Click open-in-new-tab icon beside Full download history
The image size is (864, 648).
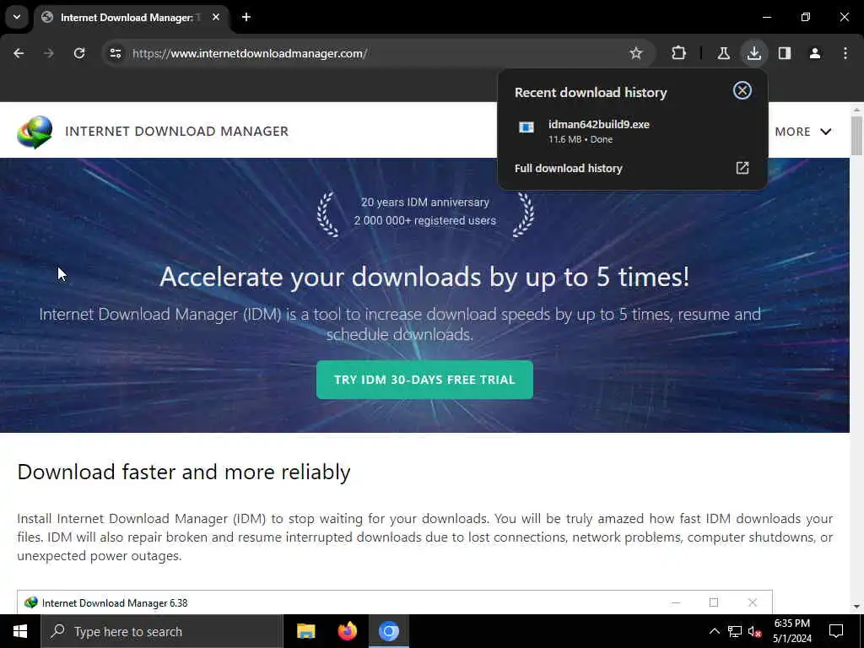(742, 168)
